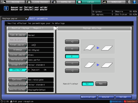Select the +2 decurl level

72,42
